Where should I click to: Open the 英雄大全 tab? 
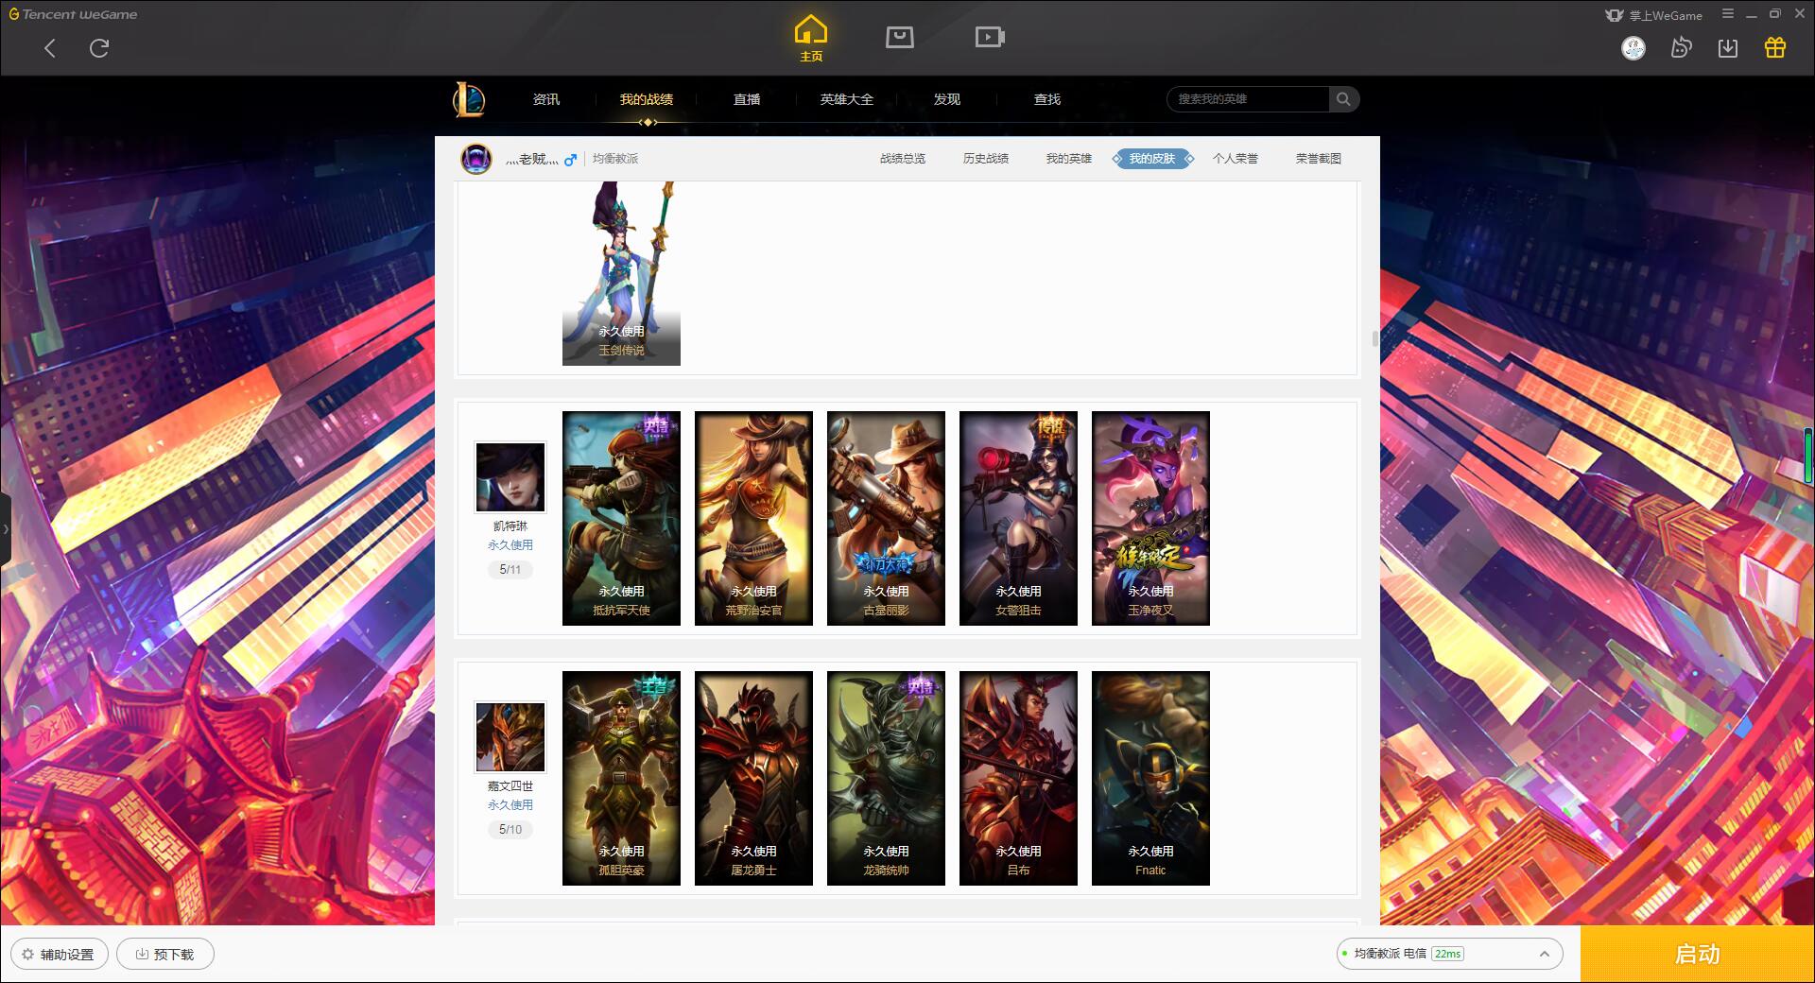pyautogui.click(x=847, y=99)
